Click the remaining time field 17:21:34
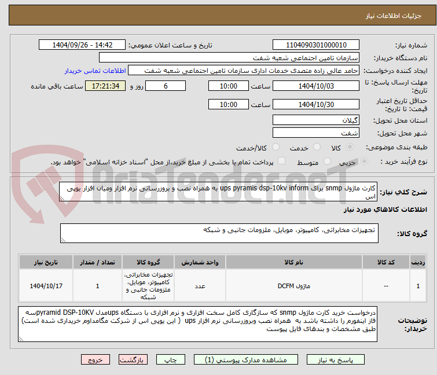The height and width of the screenshot is (375, 437). pos(105,86)
